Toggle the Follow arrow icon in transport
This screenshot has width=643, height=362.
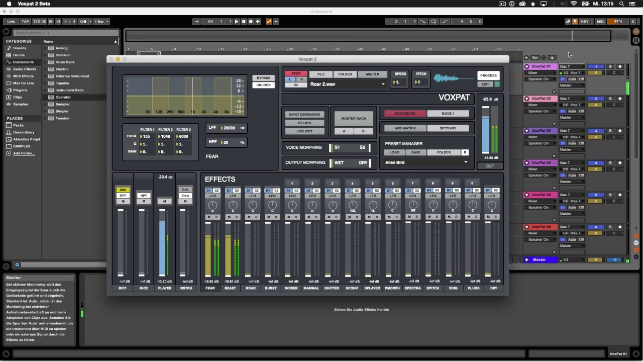pos(197,22)
